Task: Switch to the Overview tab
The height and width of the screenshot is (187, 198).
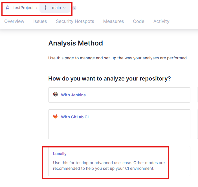Action: point(14,21)
